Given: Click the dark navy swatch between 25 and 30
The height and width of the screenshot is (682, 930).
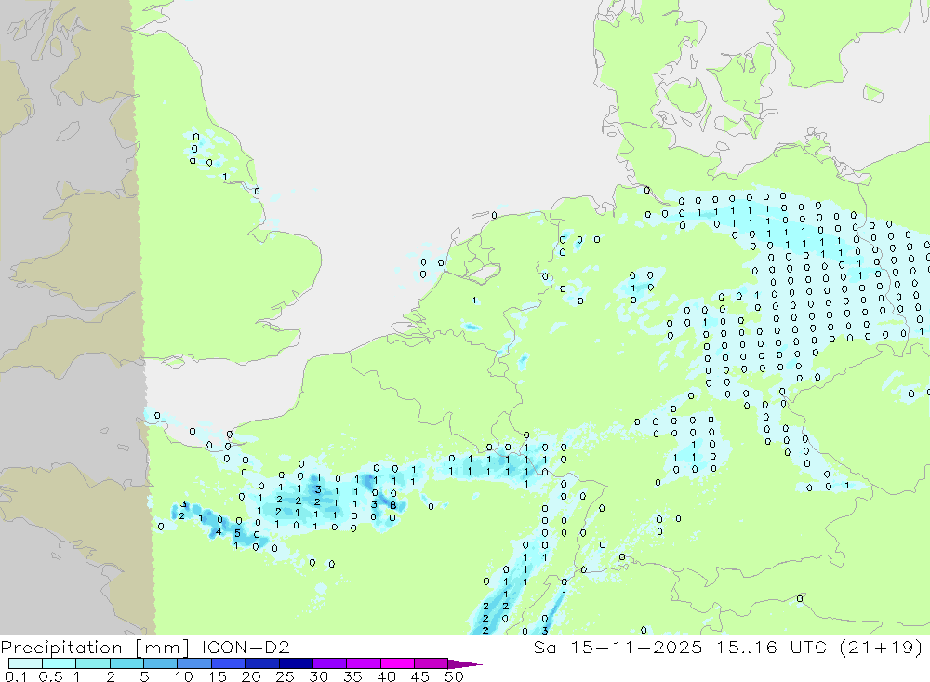Looking at the screenshot, I should pyautogui.click(x=296, y=663).
